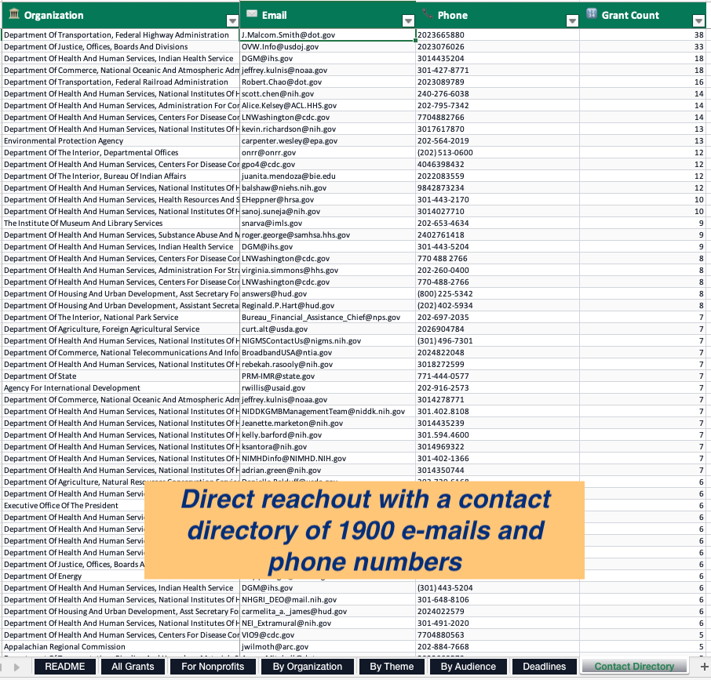The width and height of the screenshot is (711, 680).
Task: Open the By Organization sheet tab
Action: pos(308,667)
